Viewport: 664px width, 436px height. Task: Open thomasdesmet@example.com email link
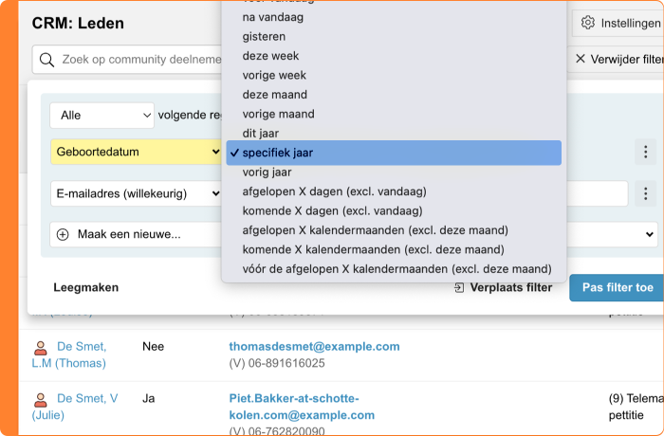point(314,347)
